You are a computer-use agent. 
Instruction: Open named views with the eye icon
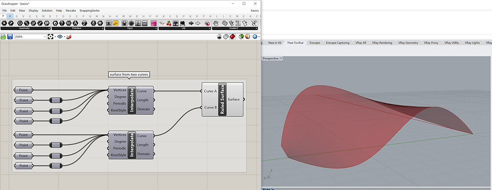pyautogui.click(x=60, y=36)
